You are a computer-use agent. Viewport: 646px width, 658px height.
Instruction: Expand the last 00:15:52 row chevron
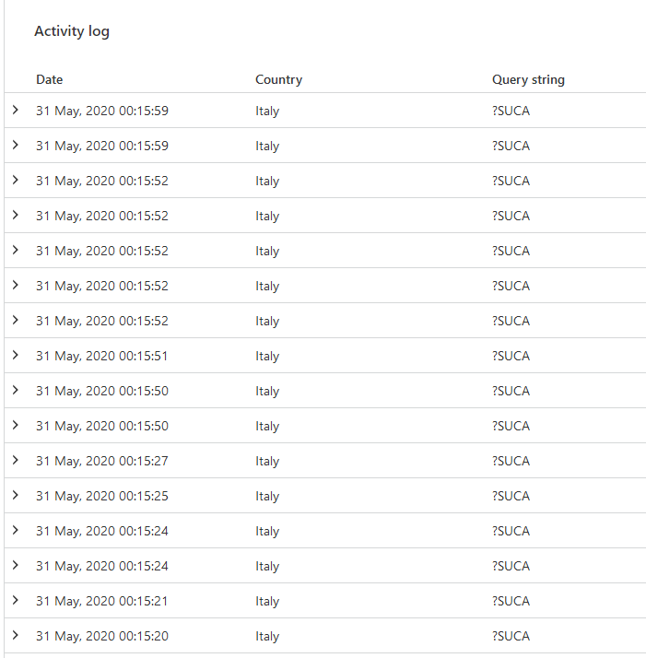click(x=16, y=320)
